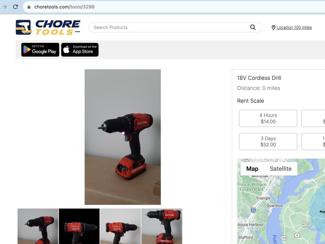Select first drill thumbnail with light on

coord(38,226)
